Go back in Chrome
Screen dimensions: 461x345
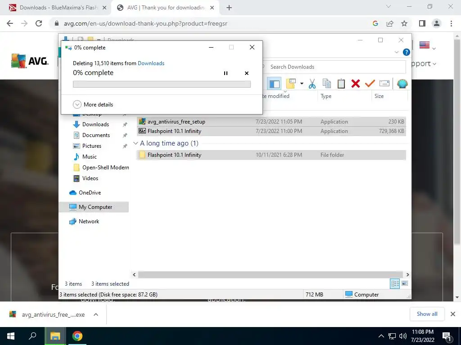pyautogui.click(x=10, y=23)
